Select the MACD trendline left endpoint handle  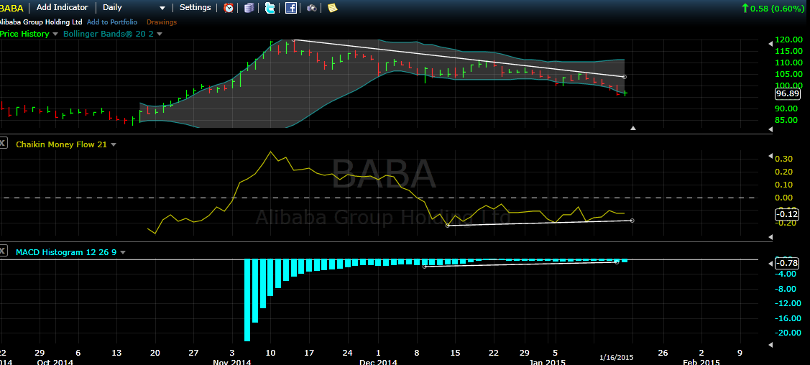click(x=425, y=267)
